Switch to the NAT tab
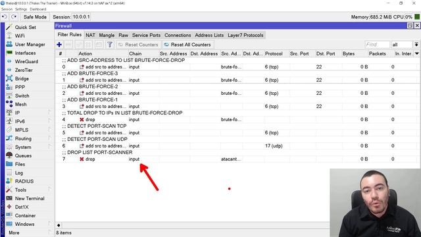The height and width of the screenshot is (237, 421). point(90,35)
